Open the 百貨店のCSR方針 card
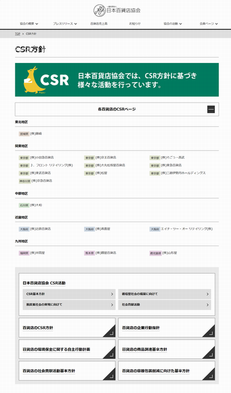 click(x=67, y=327)
